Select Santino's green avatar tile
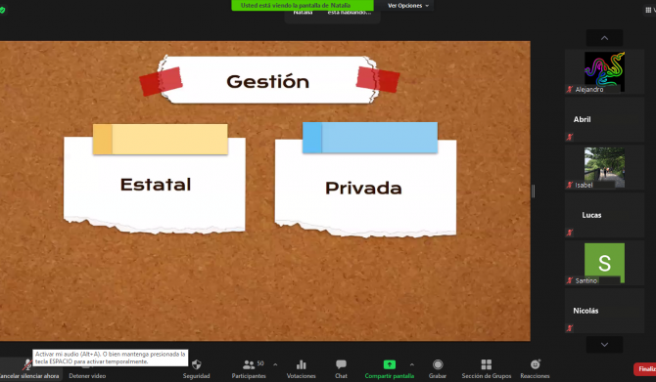 604,263
